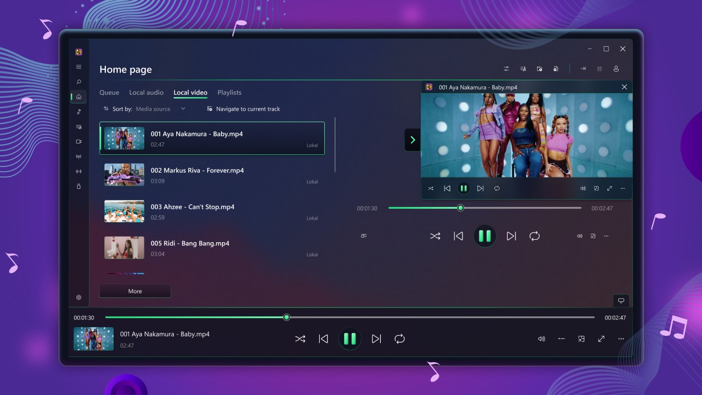702x395 pixels.
Task: Click previous track in mini video window
Action: point(447,188)
